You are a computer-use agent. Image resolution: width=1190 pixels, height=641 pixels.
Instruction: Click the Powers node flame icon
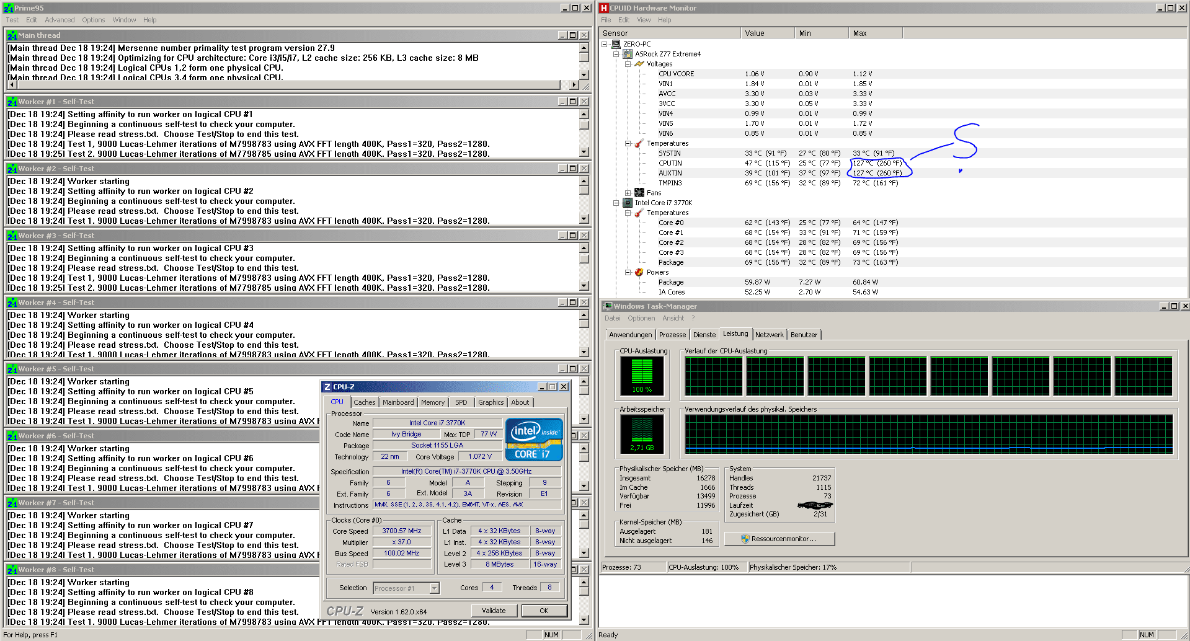(639, 272)
